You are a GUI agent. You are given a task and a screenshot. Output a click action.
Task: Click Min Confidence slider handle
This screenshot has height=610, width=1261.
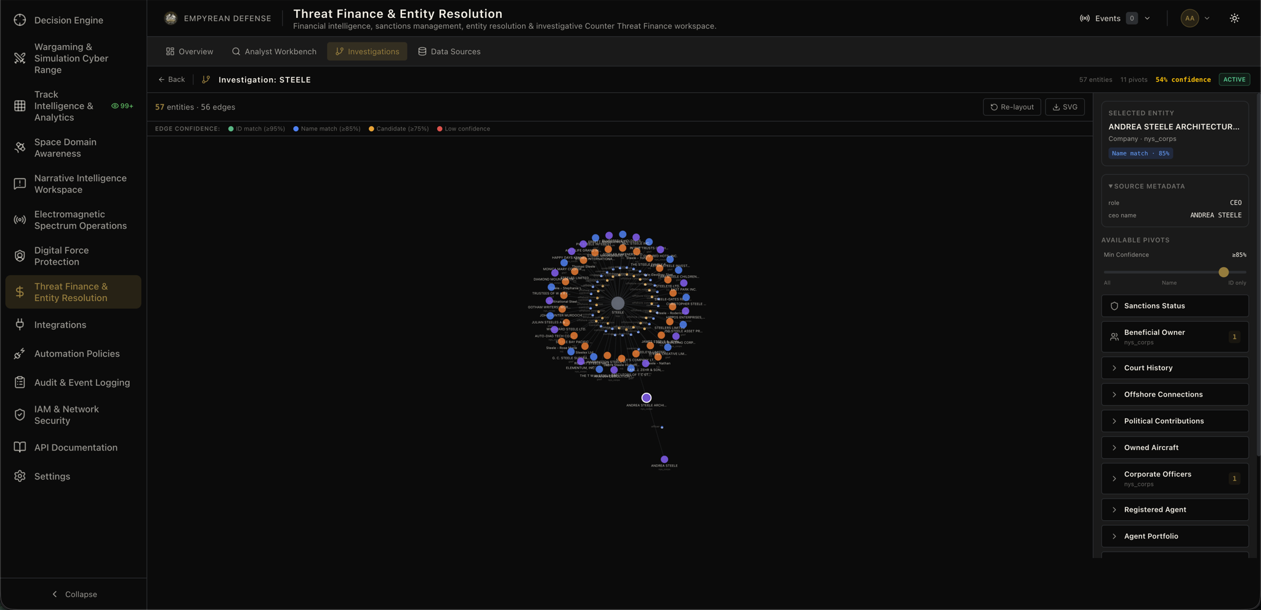coord(1223,272)
